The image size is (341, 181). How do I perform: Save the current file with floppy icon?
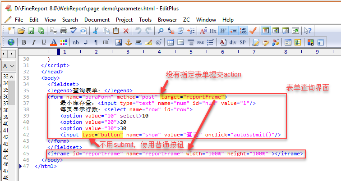click(31, 31)
